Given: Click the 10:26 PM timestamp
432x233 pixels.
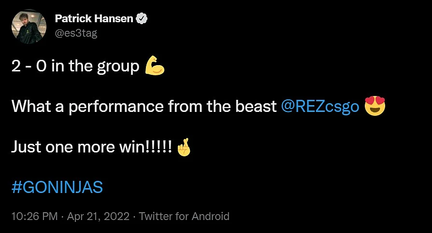Looking at the screenshot, I should click(34, 216).
